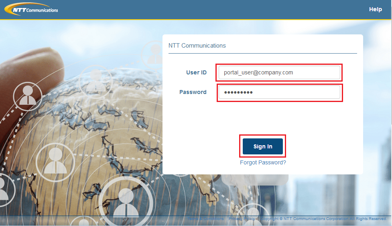Click the NTT Communications logo
Screen dimensions: 392x226
pyautogui.click(x=31, y=9)
